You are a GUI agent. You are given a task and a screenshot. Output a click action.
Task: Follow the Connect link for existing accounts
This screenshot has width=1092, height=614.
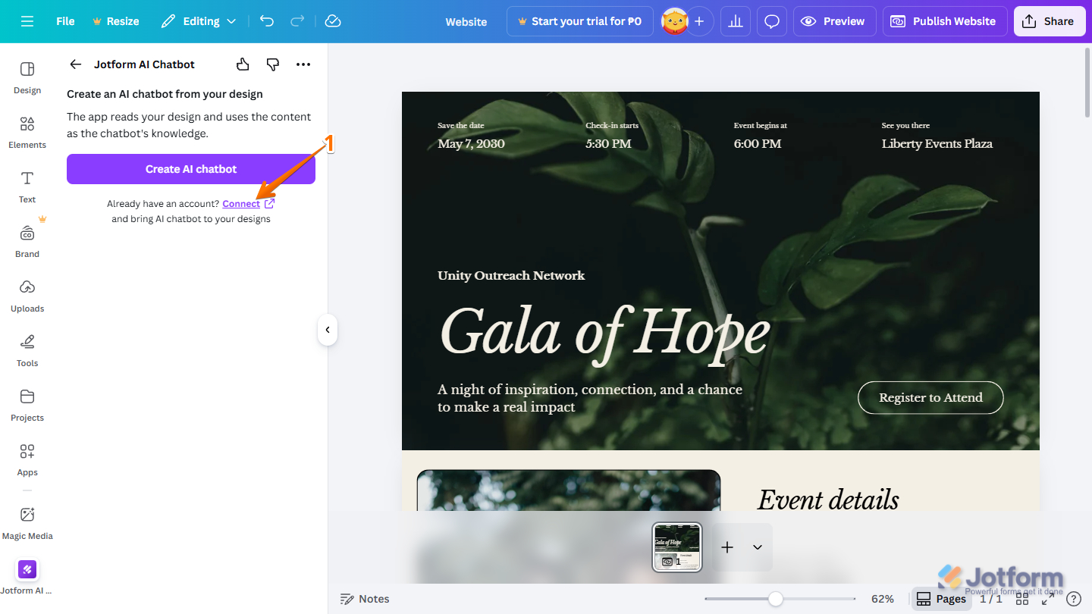[241, 203]
